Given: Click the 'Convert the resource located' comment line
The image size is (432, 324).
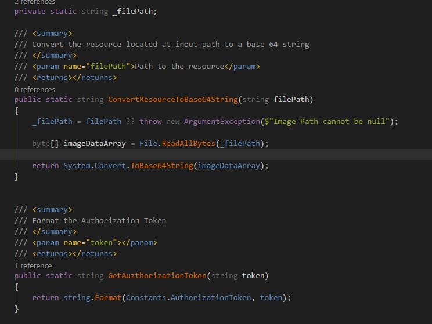Looking at the screenshot, I should [x=162, y=45].
